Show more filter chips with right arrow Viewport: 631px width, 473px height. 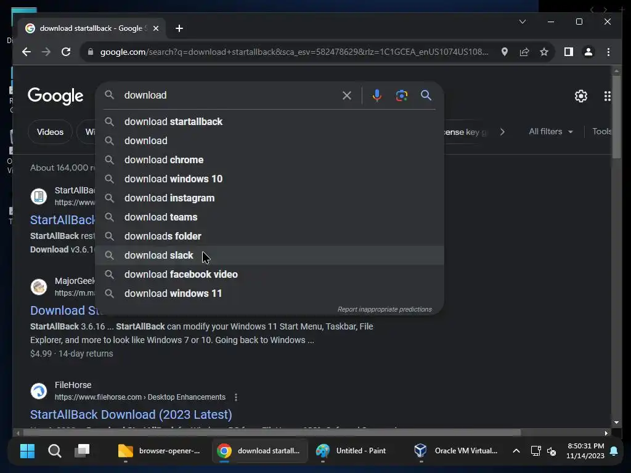502,132
